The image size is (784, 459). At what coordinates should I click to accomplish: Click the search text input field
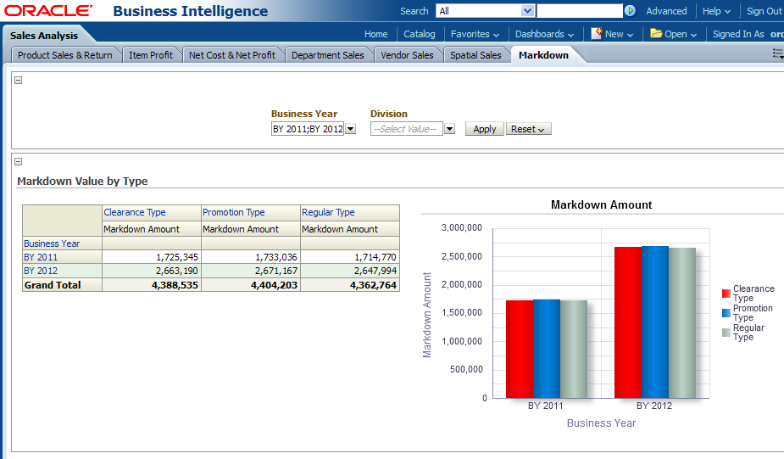click(x=579, y=11)
